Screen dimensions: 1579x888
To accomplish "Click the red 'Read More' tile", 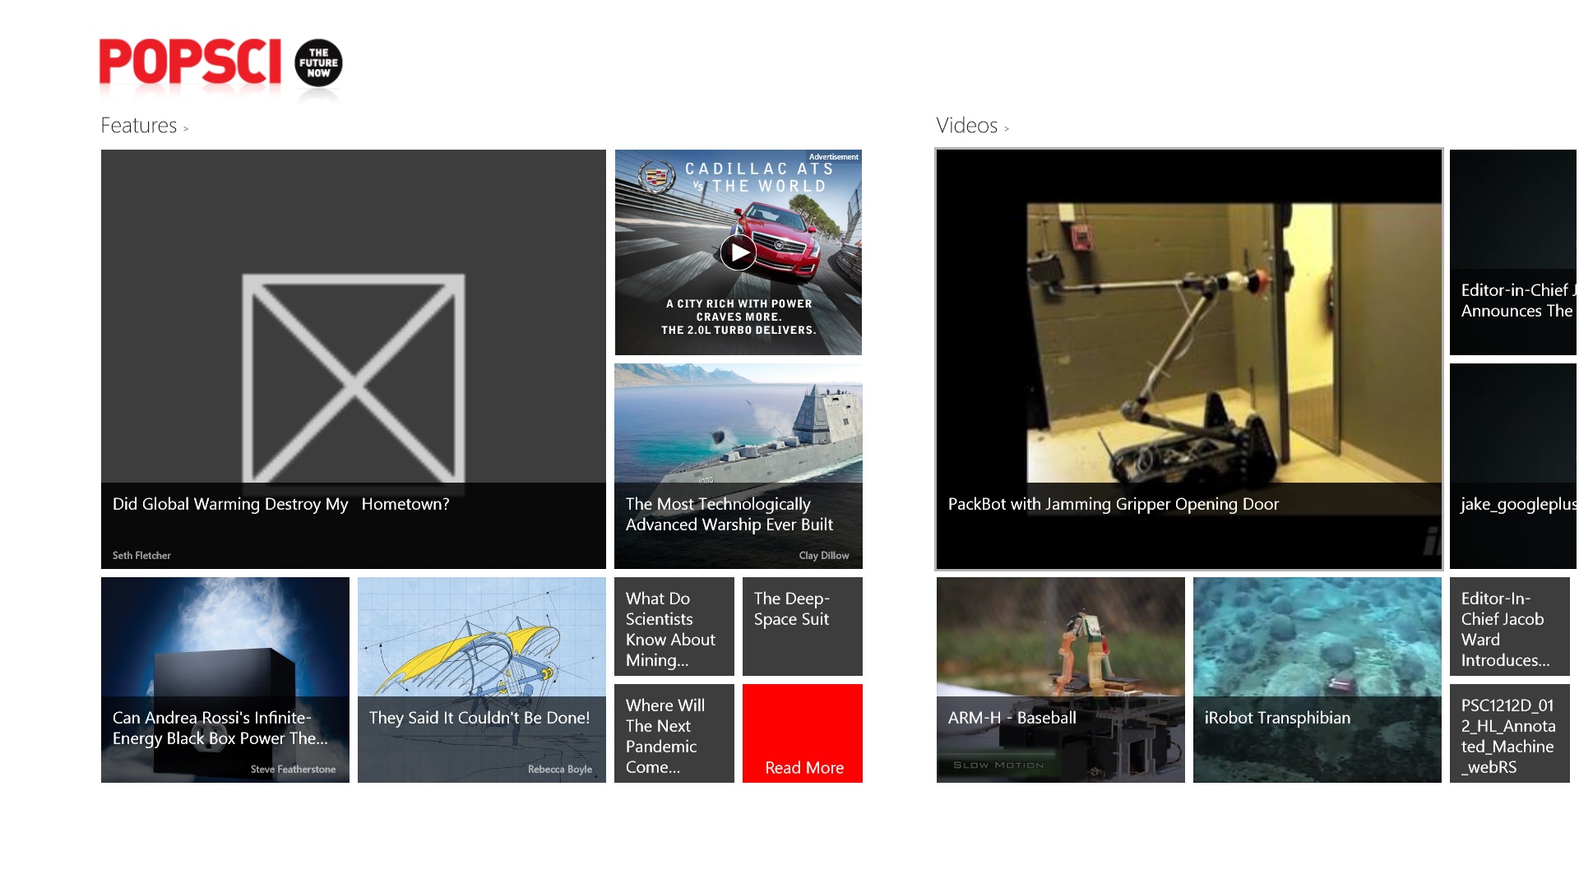I will tap(802, 733).
